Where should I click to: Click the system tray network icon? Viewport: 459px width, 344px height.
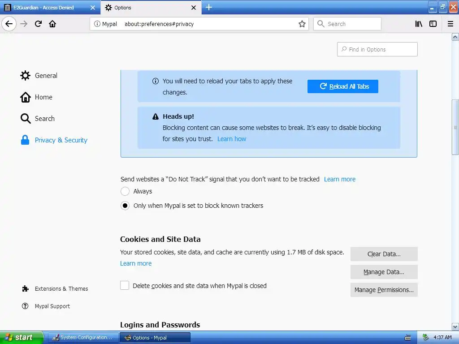click(425, 337)
